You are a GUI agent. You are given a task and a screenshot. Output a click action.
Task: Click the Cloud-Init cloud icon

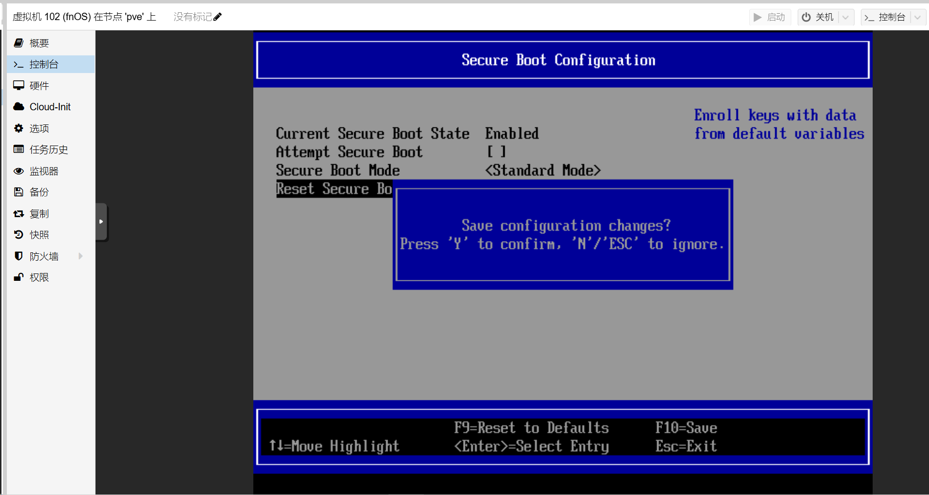[x=19, y=106]
